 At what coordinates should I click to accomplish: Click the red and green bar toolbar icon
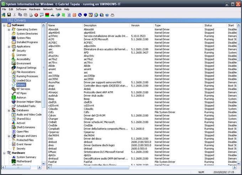click(47, 15)
